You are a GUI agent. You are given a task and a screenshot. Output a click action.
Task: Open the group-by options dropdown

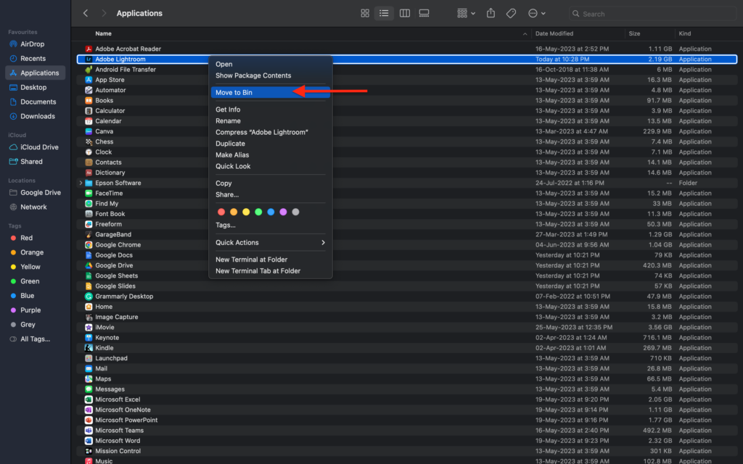[x=467, y=14]
